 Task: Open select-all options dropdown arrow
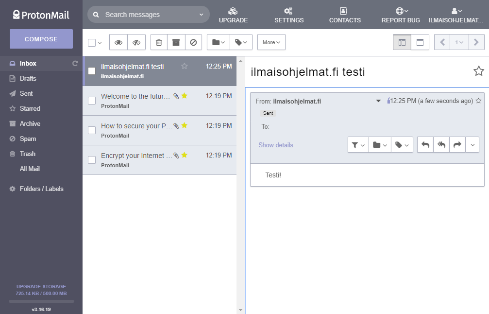click(x=100, y=43)
